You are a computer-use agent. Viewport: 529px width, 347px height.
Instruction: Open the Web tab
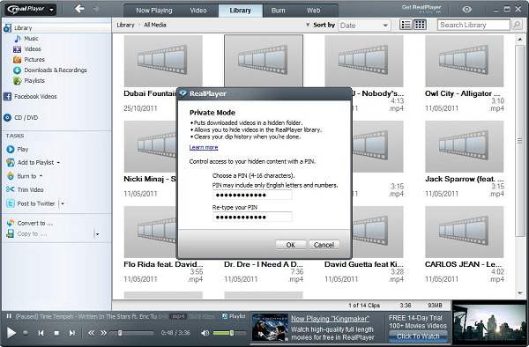(313, 11)
